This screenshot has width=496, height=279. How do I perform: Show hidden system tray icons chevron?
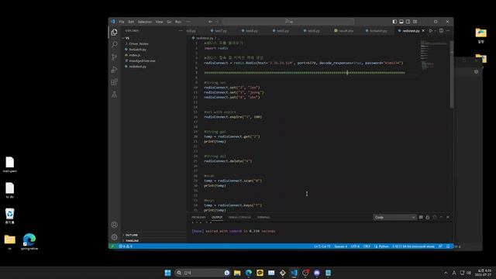tap(446, 273)
